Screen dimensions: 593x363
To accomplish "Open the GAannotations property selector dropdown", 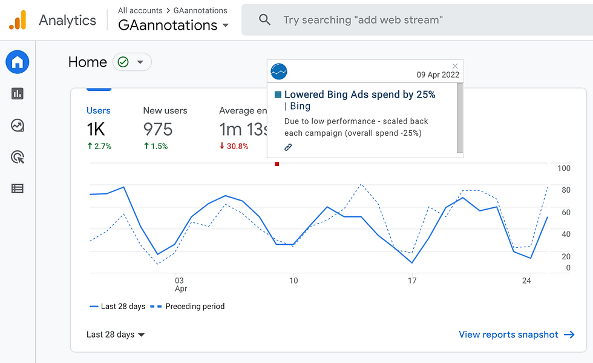I will coord(174,25).
